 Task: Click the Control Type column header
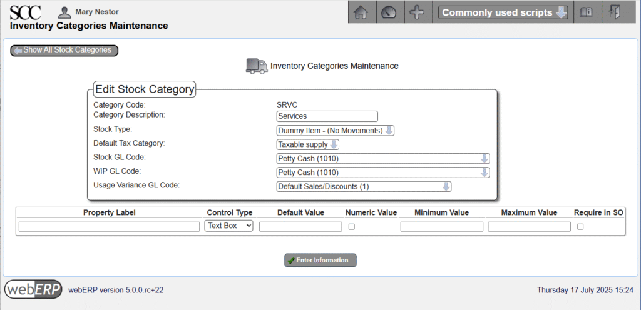(230, 212)
